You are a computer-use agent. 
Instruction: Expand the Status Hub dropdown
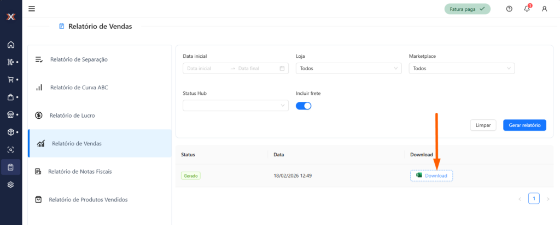tap(235, 106)
